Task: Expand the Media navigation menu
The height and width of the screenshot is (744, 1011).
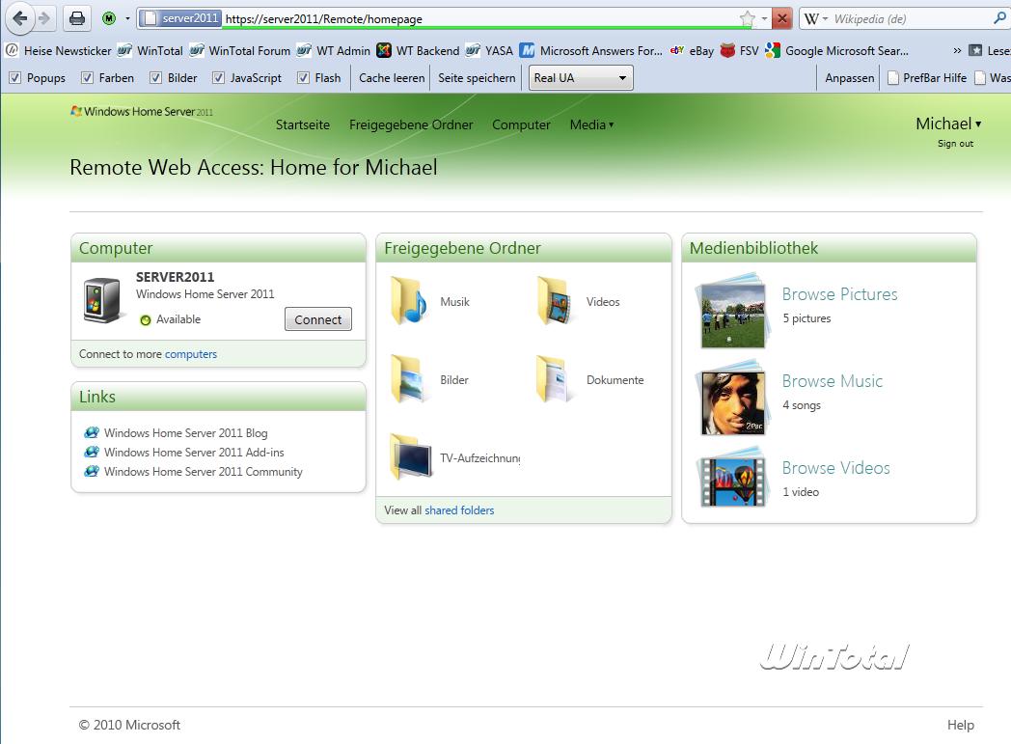Action: [x=591, y=124]
